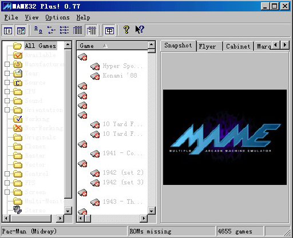Switch to small icons view
Image resolution: width=293 pixels, height=238 pixels.
click(51, 30)
